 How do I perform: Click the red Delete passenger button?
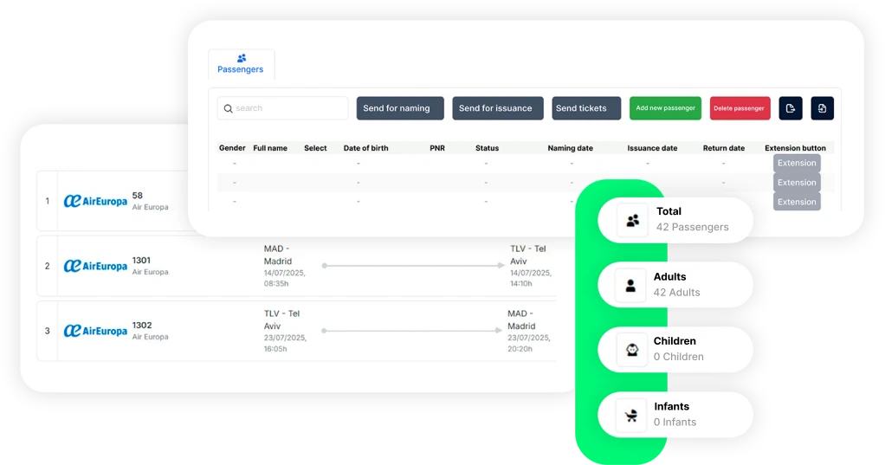coord(740,108)
